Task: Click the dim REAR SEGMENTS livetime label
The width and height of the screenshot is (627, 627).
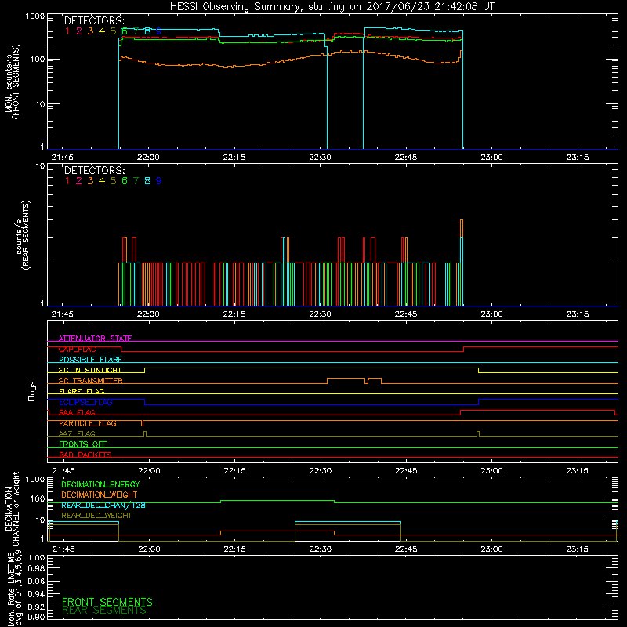Action: tap(104, 611)
